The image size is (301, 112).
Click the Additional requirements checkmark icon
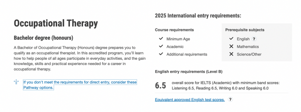click(161, 54)
